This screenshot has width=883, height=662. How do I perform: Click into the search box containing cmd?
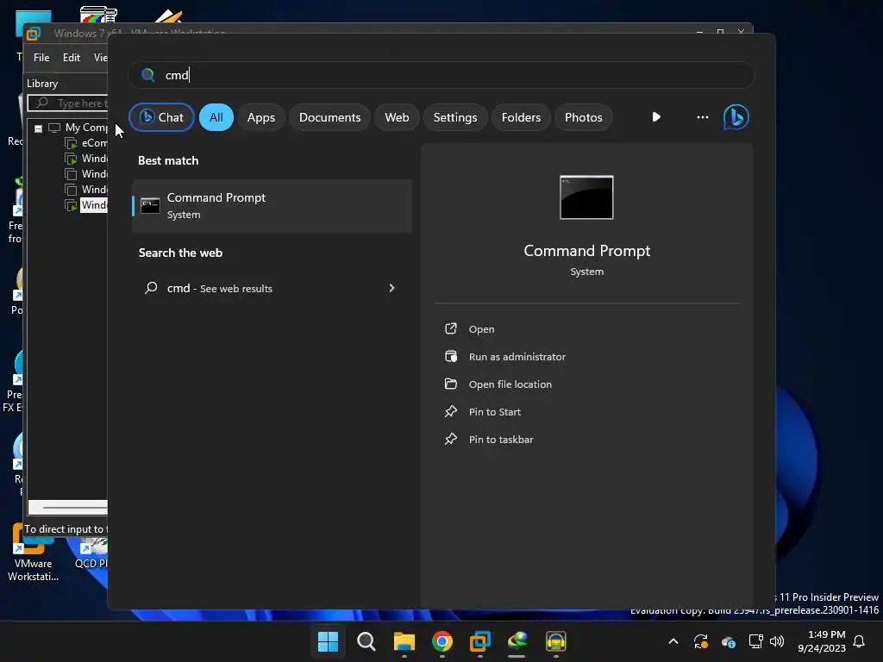click(x=441, y=75)
